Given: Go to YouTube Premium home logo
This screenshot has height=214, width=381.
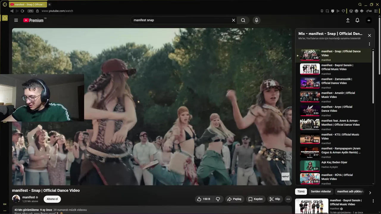Looking at the screenshot, I should click(x=33, y=20).
